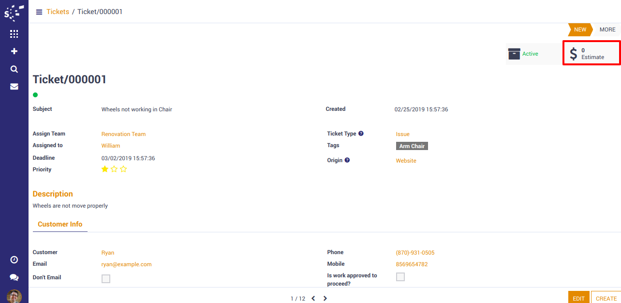Open the Renovation Team link

(123, 134)
